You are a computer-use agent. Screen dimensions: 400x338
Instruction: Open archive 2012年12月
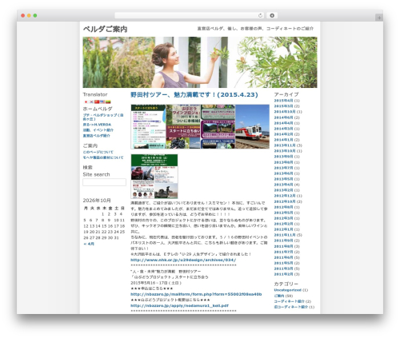point(285,196)
